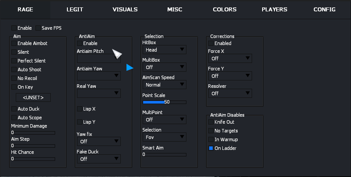Click the <UNSET> key bind button
Screen dimensions: 351x177
pyautogui.click(x=33, y=97)
